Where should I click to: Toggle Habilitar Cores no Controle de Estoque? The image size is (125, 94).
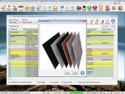pos(9,82)
